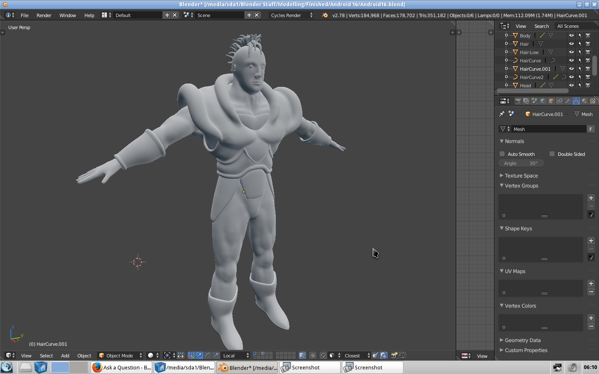Toggle visibility eye for Body object
Viewport: 599px width, 374px height.
[x=572, y=35]
